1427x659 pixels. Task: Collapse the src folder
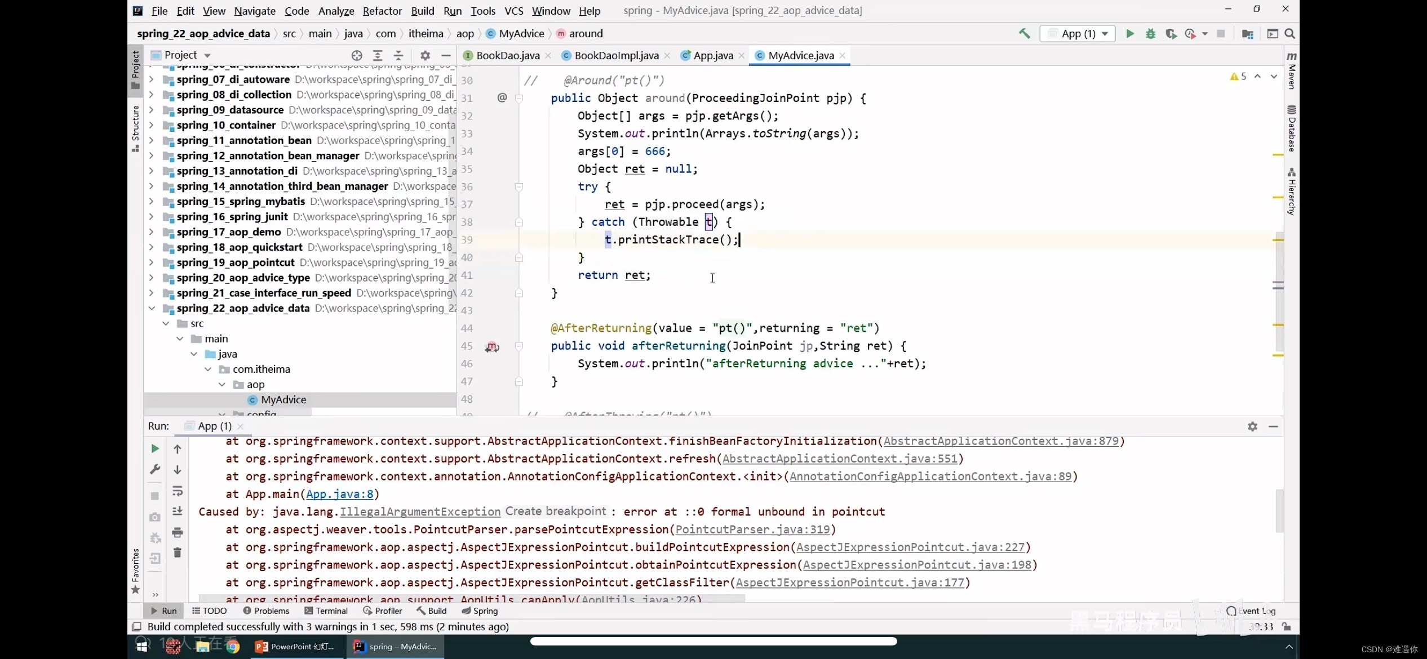pos(166,323)
